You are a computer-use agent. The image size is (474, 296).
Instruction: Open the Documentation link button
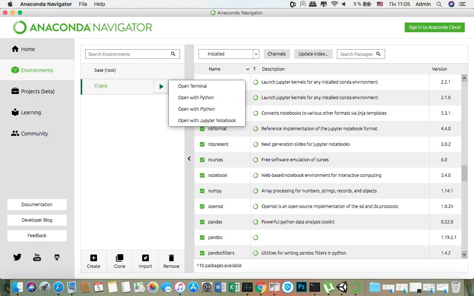click(x=37, y=205)
